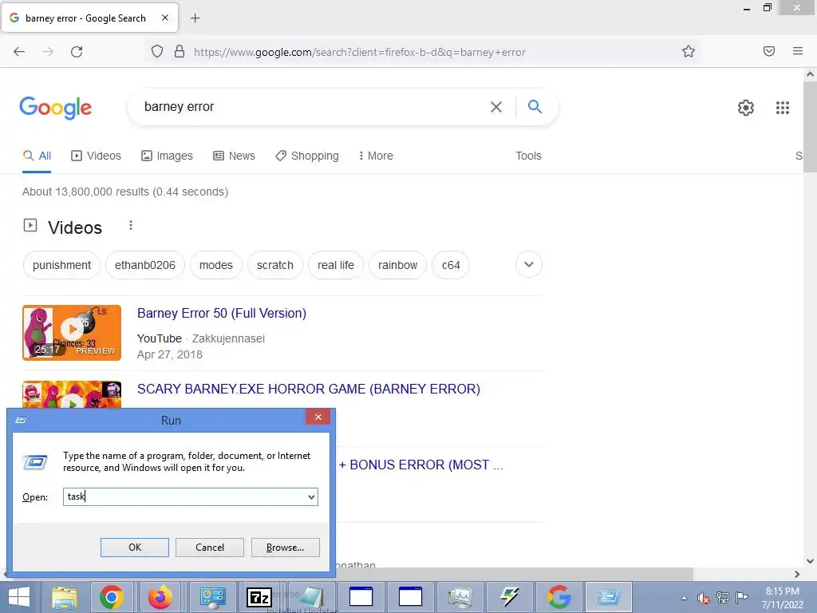Confirm the Run dialog with OK

[x=134, y=548]
